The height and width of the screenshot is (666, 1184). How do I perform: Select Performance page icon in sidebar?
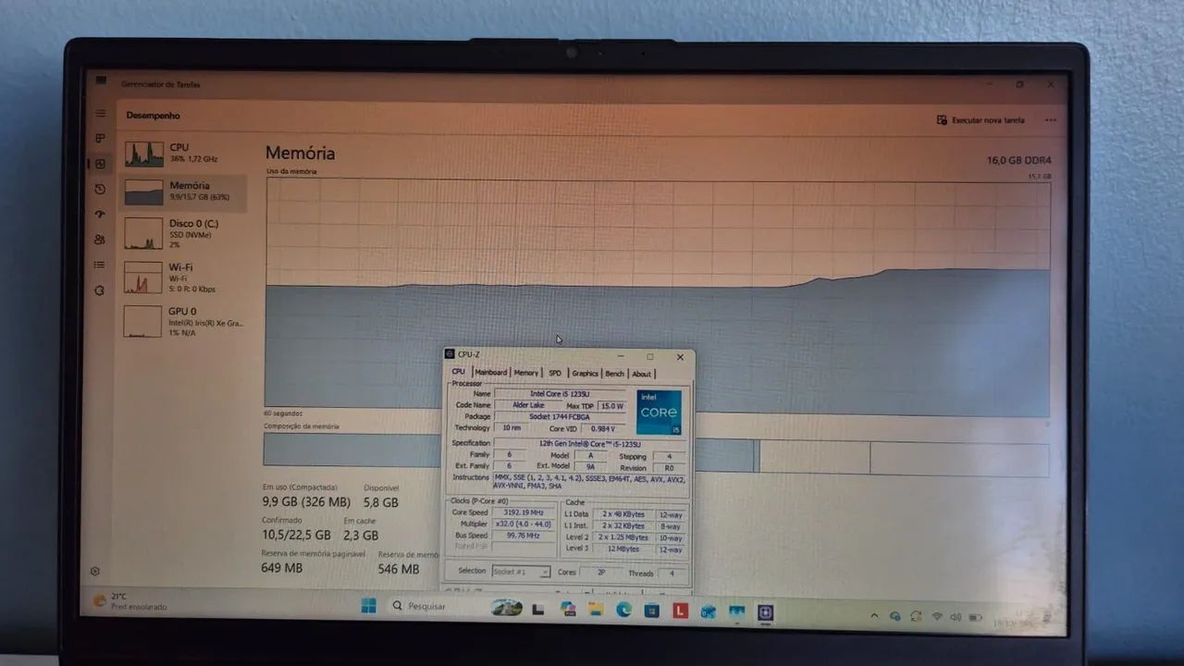[x=100, y=164]
